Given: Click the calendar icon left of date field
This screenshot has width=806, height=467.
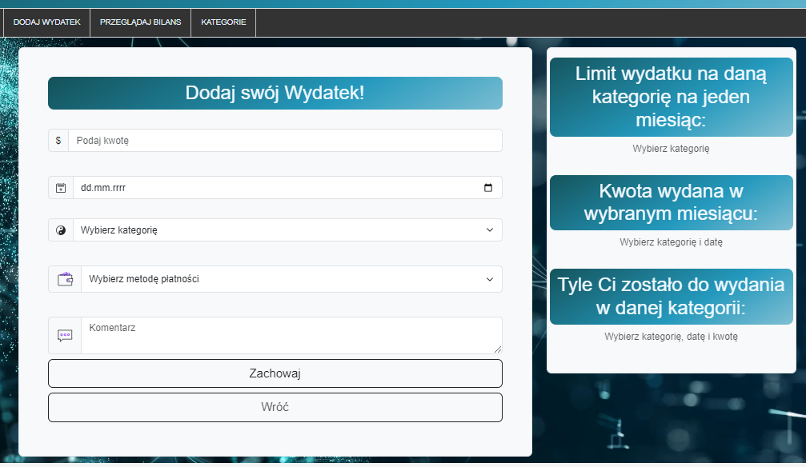Looking at the screenshot, I should point(61,188).
